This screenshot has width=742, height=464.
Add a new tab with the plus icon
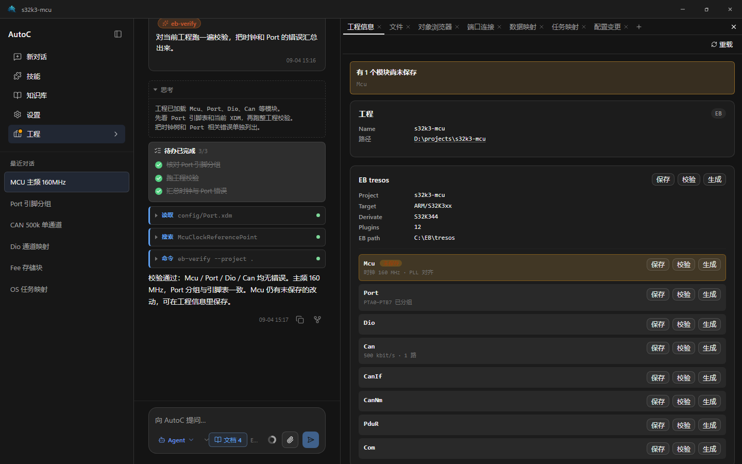[639, 27]
